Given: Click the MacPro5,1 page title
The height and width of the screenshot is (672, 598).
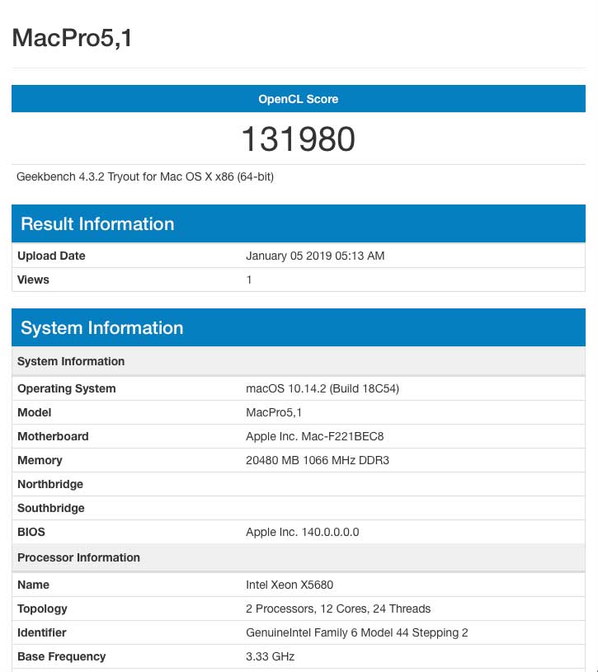Looking at the screenshot, I should pyautogui.click(x=72, y=38).
